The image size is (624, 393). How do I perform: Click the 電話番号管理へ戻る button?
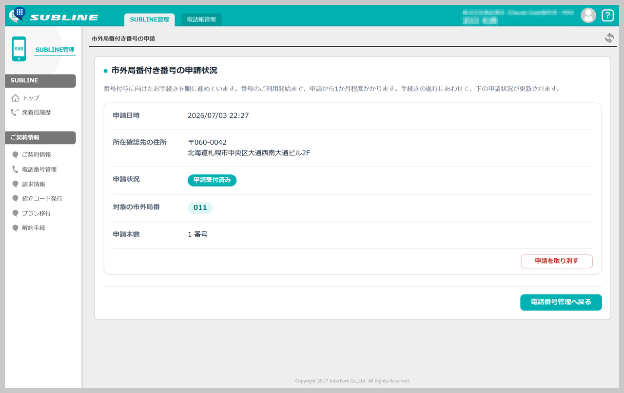click(561, 302)
